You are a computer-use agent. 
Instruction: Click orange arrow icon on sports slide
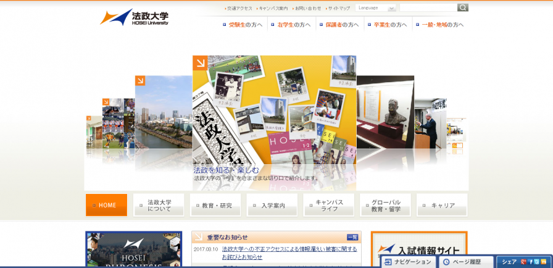(x=106, y=102)
